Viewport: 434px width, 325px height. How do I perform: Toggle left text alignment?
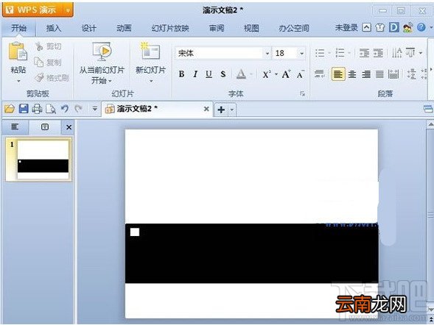[338, 74]
